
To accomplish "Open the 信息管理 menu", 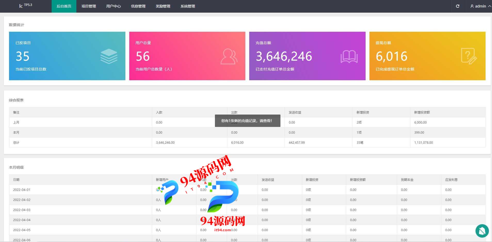I will pos(138,6).
